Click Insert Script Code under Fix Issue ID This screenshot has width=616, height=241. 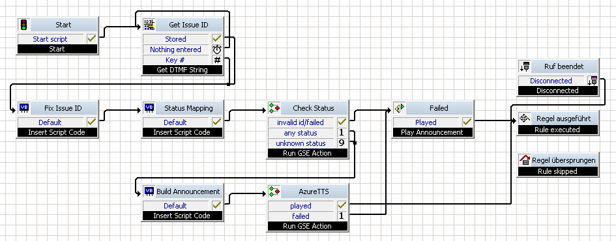click(57, 132)
